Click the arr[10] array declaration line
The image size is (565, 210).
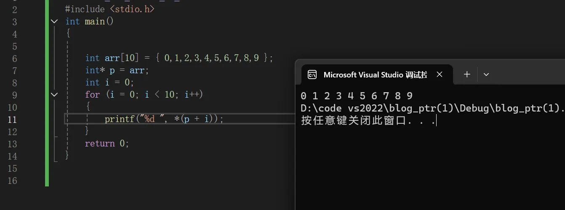[x=179, y=58]
